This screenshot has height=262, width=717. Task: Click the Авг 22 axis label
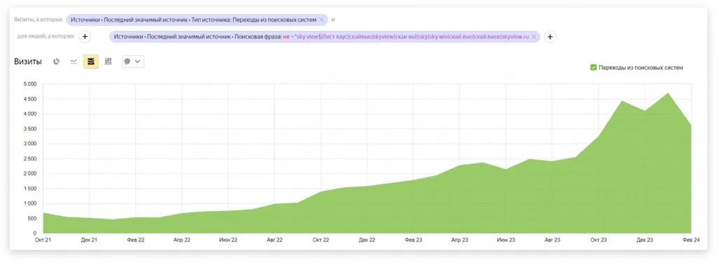(x=274, y=240)
